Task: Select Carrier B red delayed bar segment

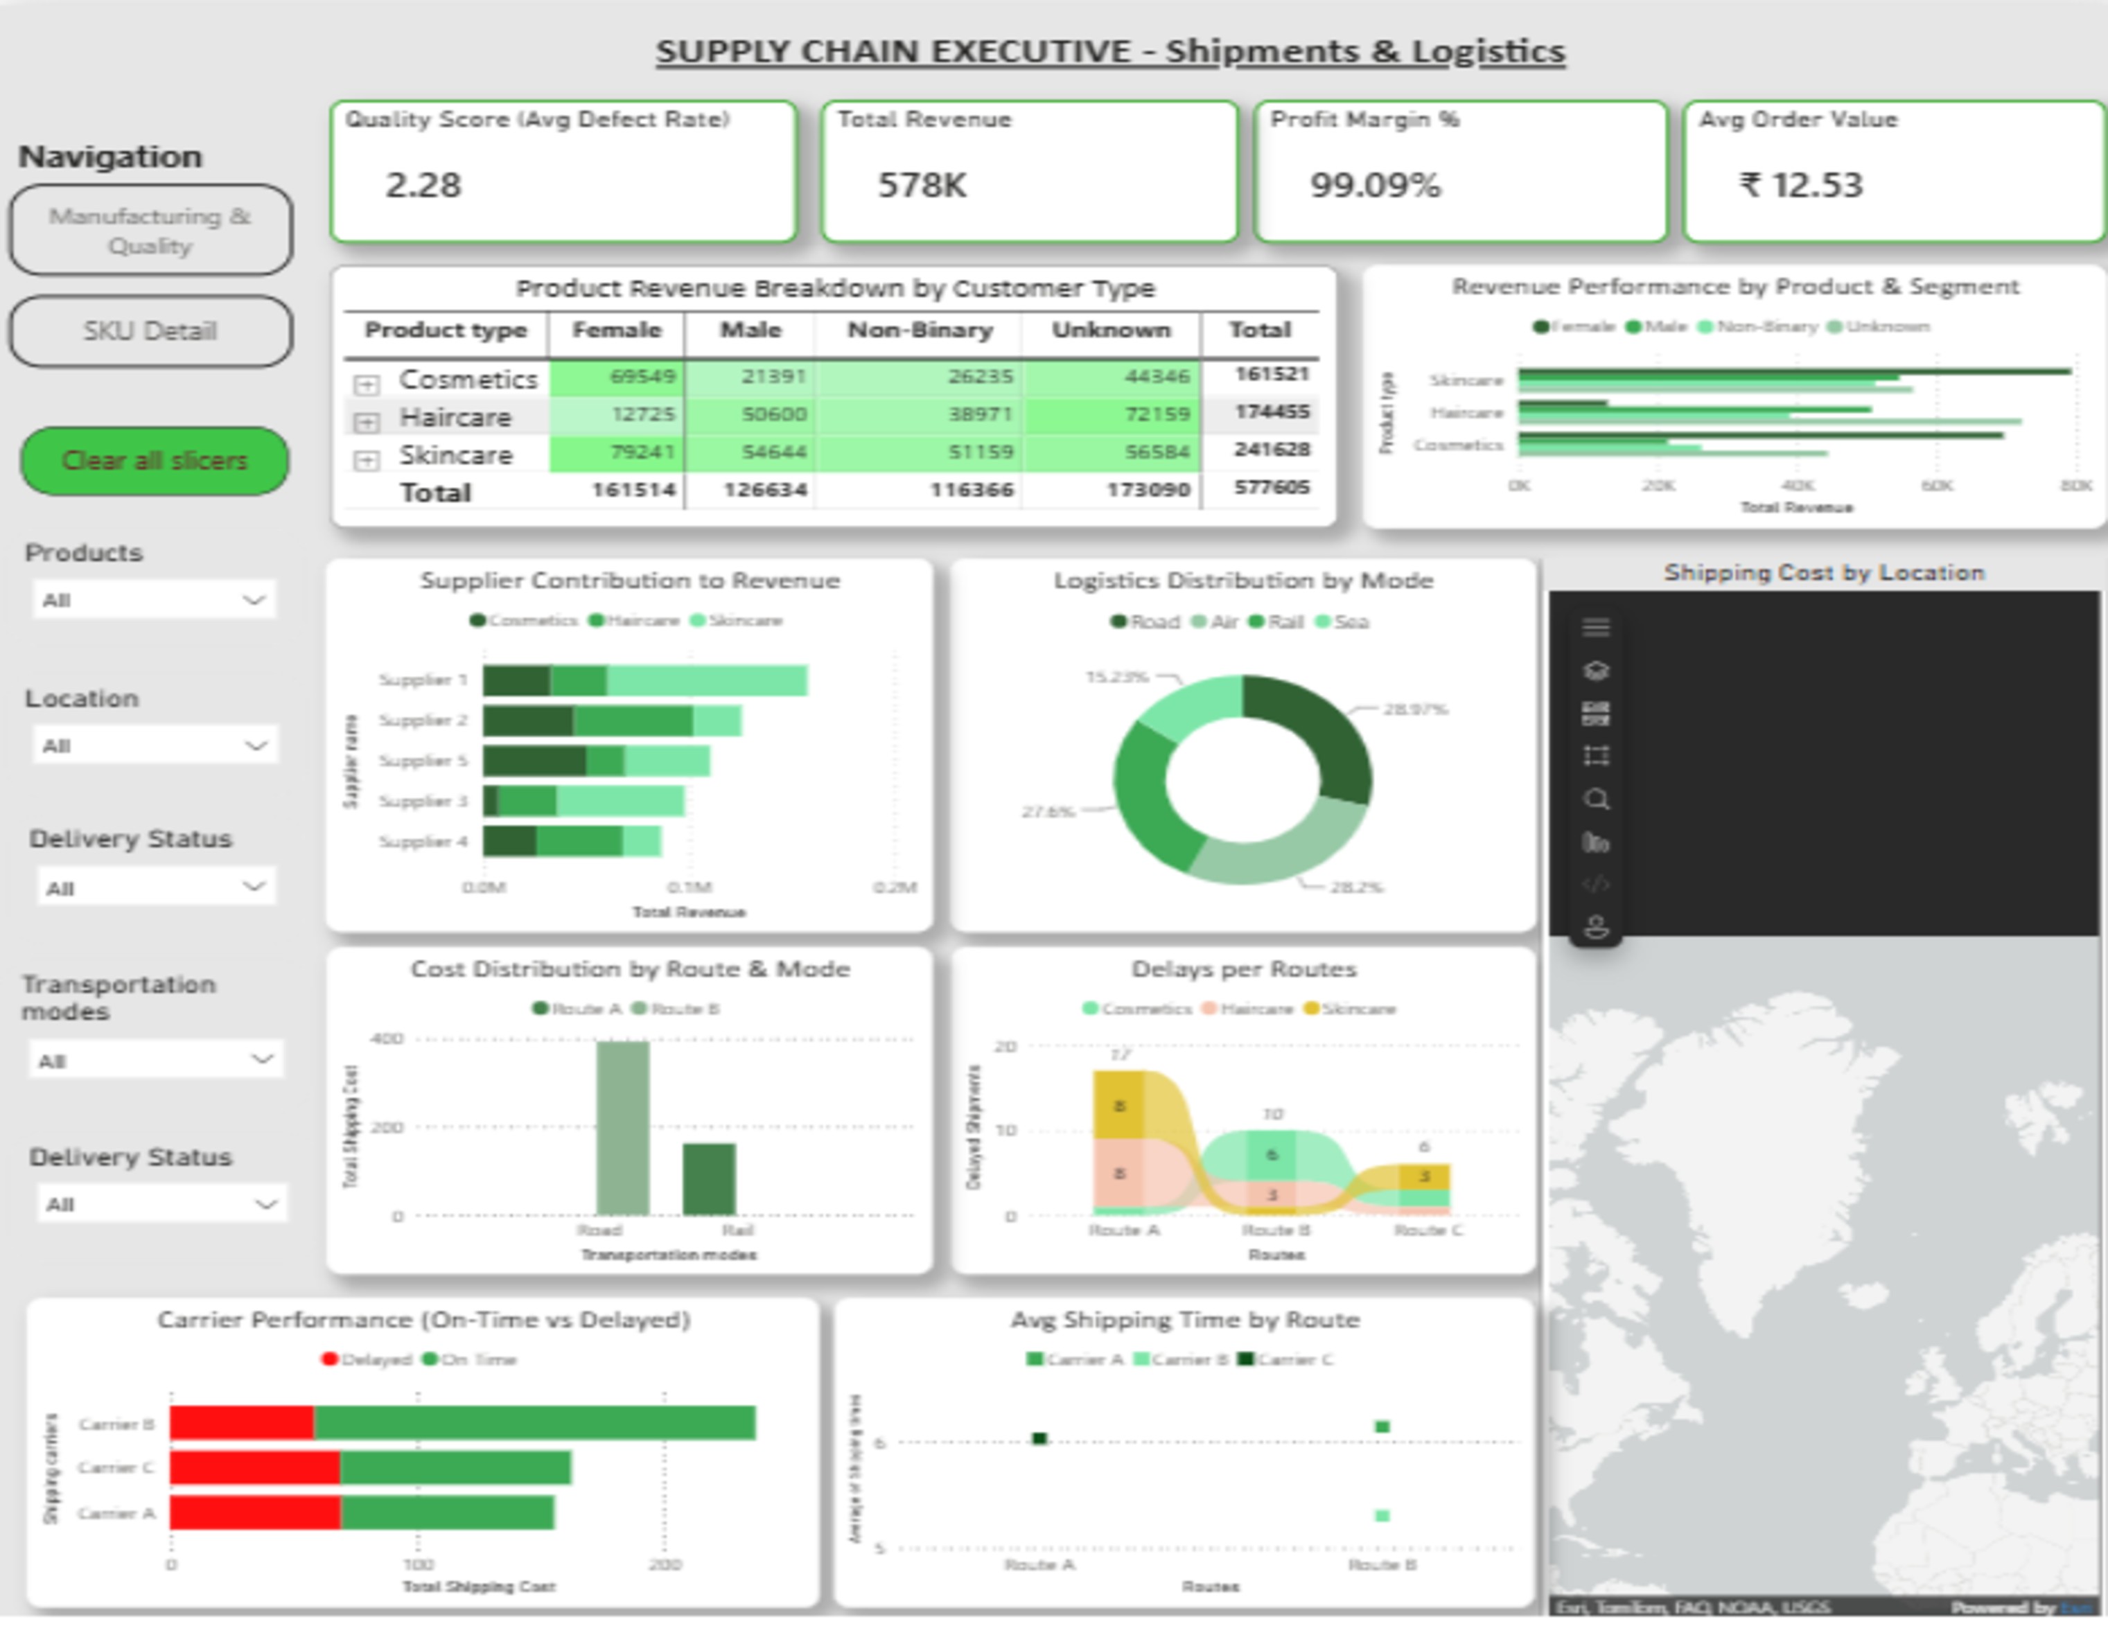Action: pos(241,1423)
